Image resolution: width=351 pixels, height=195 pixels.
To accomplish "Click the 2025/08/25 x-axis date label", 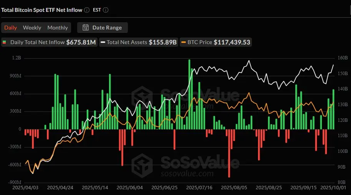I will [x=268, y=188].
